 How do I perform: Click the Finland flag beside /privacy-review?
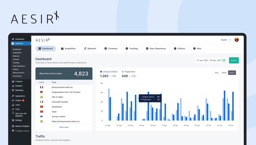click(x=42, y=116)
